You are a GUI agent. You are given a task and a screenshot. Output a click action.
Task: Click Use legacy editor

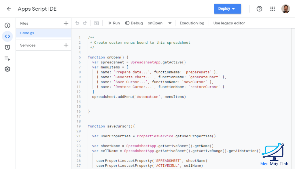(x=229, y=23)
